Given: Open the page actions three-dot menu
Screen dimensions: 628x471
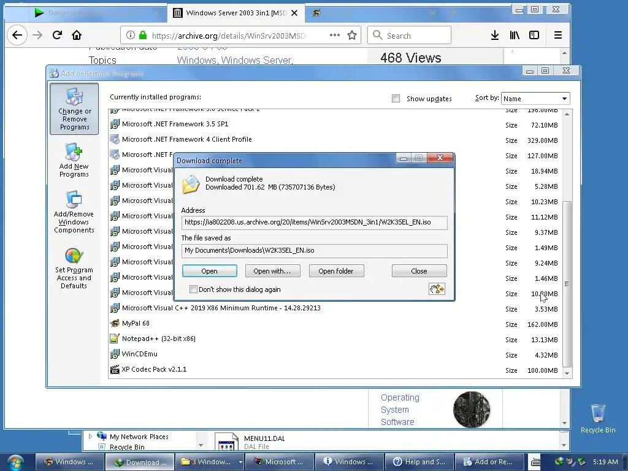Looking at the screenshot, I should 335,35.
